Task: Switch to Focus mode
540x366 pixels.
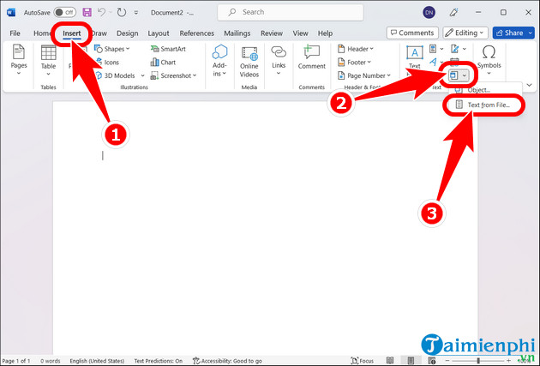Action: pyautogui.click(x=363, y=361)
